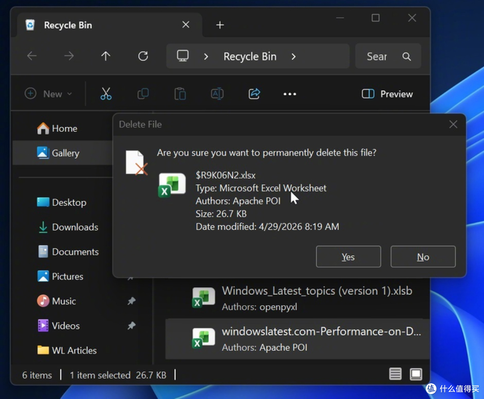
Task: Open the See more three-dots menu
Action: [290, 94]
